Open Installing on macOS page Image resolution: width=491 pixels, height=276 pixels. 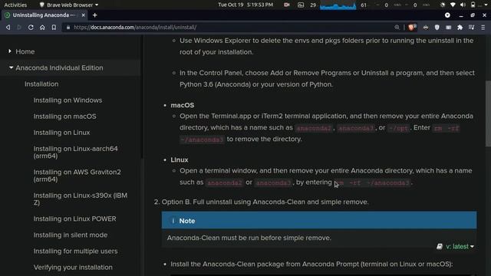coord(64,117)
